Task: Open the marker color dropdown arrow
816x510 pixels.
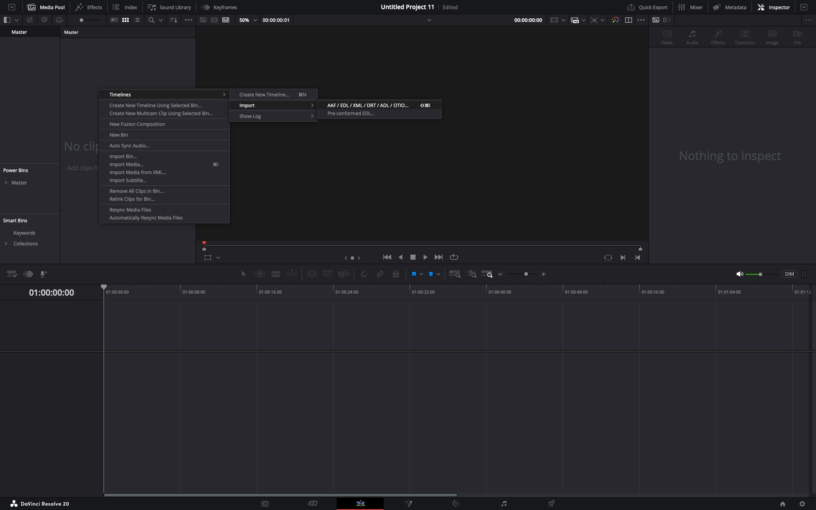Action: click(x=438, y=274)
